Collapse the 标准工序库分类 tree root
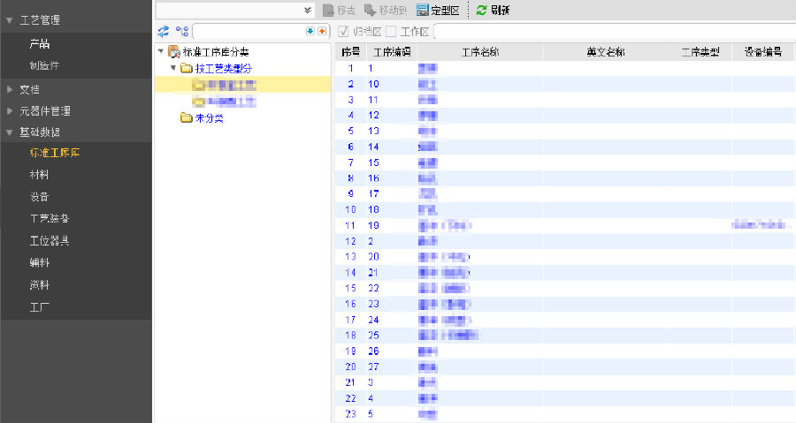This screenshot has height=423, width=796. pyautogui.click(x=160, y=52)
